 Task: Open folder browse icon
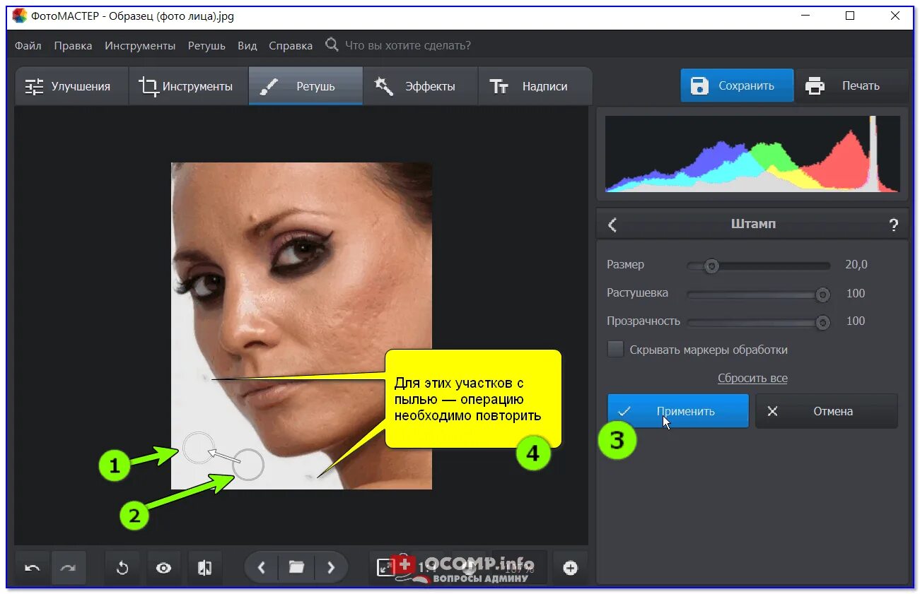(296, 567)
